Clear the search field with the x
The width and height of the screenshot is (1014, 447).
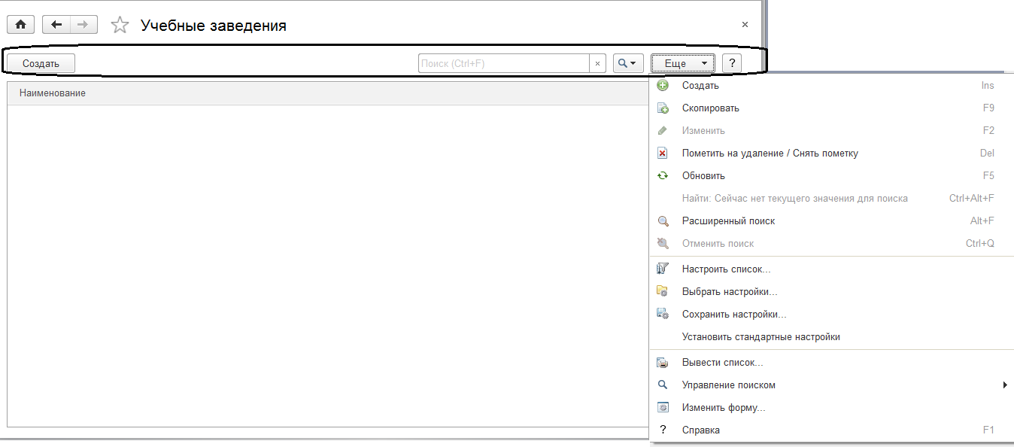(x=597, y=63)
